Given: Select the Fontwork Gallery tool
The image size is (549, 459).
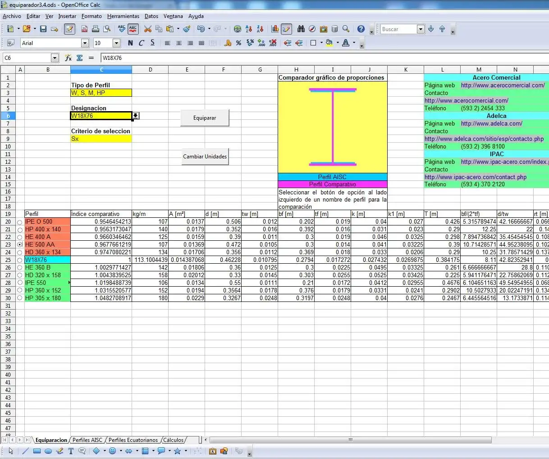Looking at the screenshot, I should point(212,451).
